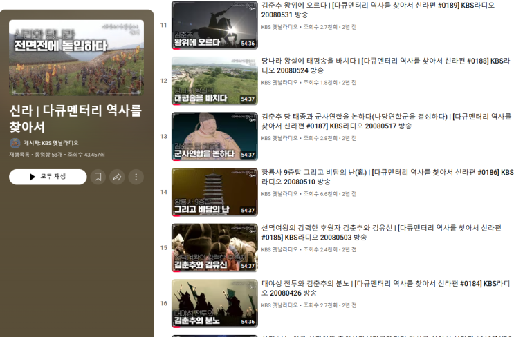Image resolution: width=514 pixels, height=337 pixels.
Task: Click KBS 옛날라디오 channel under video 14
Action: coord(279,193)
